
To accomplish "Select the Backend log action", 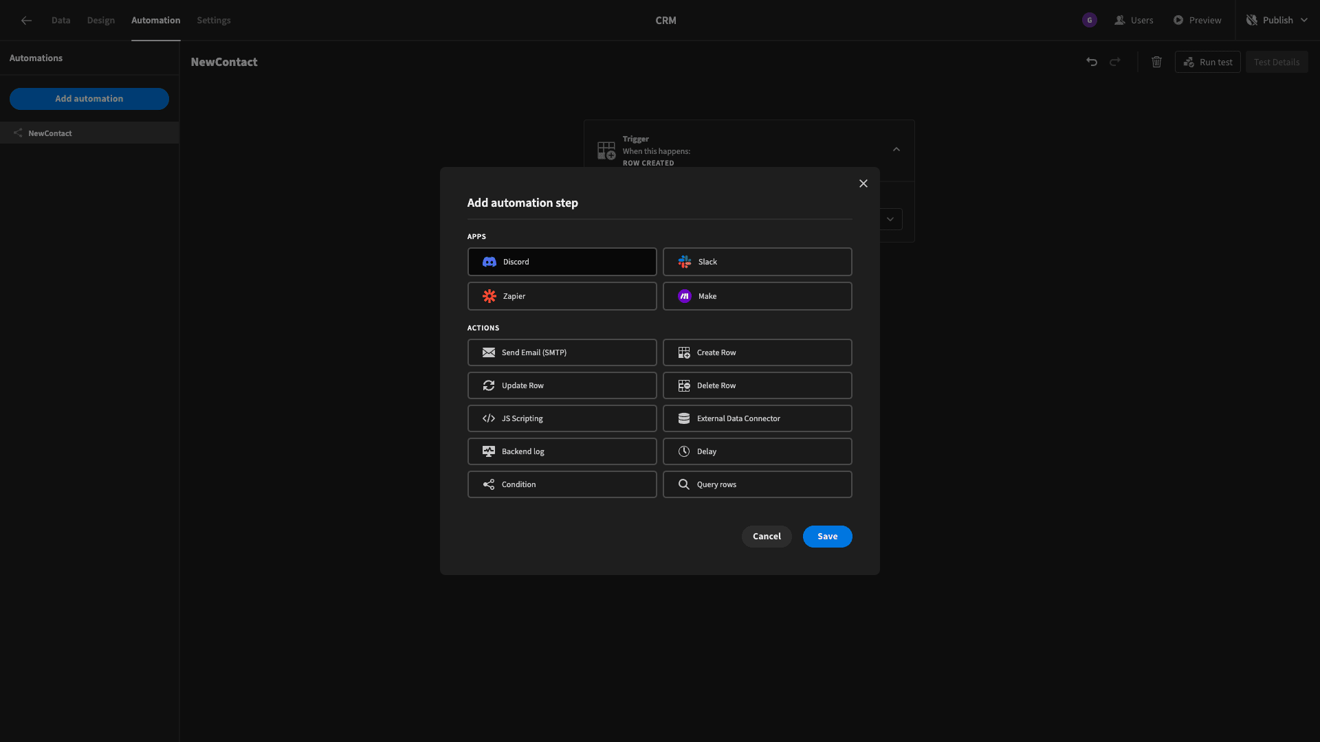I will click(x=561, y=451).
